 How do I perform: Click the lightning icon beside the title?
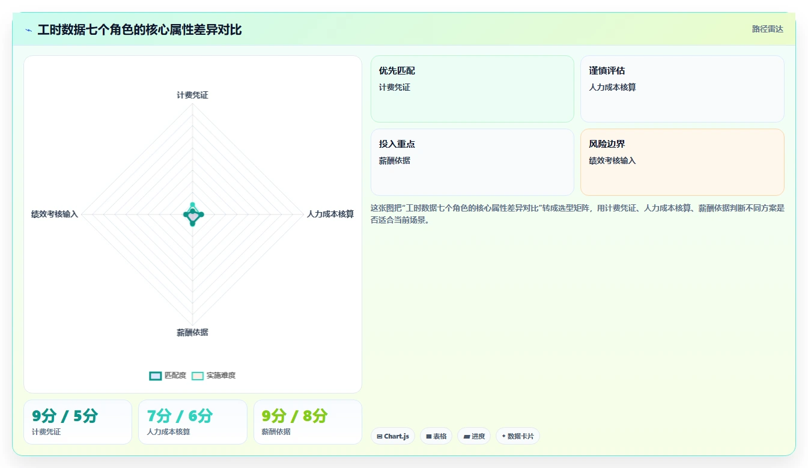coord(29,30)
